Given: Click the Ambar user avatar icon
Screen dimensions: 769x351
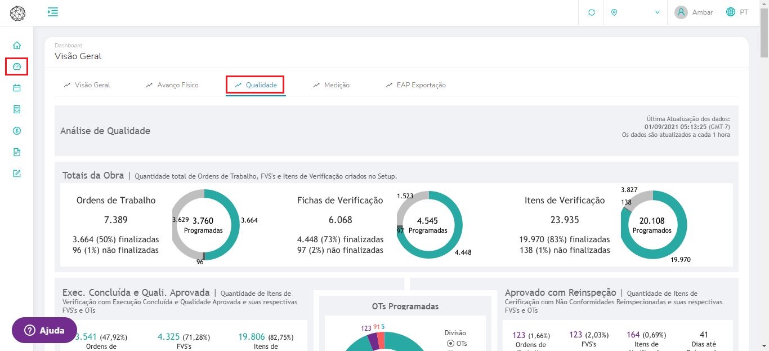Looking at the screenshot, I should (681, 12).
